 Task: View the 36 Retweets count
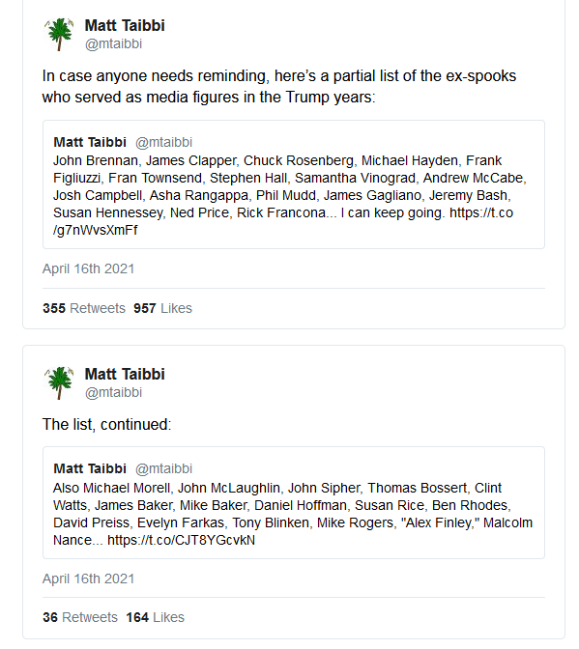pyautogui.click(x=80, y=617)
